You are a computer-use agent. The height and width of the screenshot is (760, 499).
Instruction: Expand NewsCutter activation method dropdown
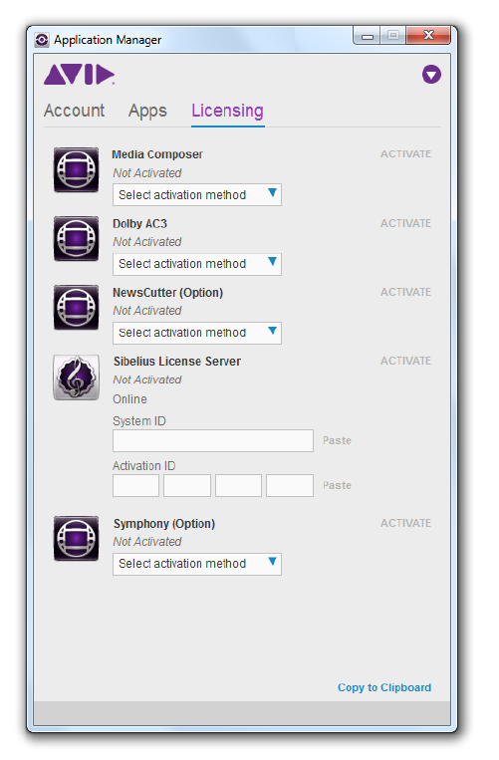click(196, 333)
